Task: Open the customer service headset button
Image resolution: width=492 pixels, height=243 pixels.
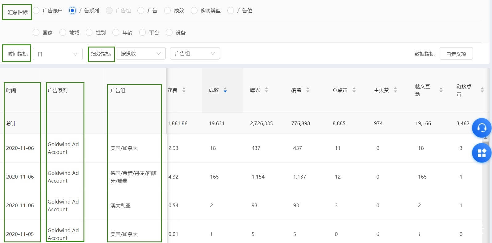Action: tap(482, 128)
